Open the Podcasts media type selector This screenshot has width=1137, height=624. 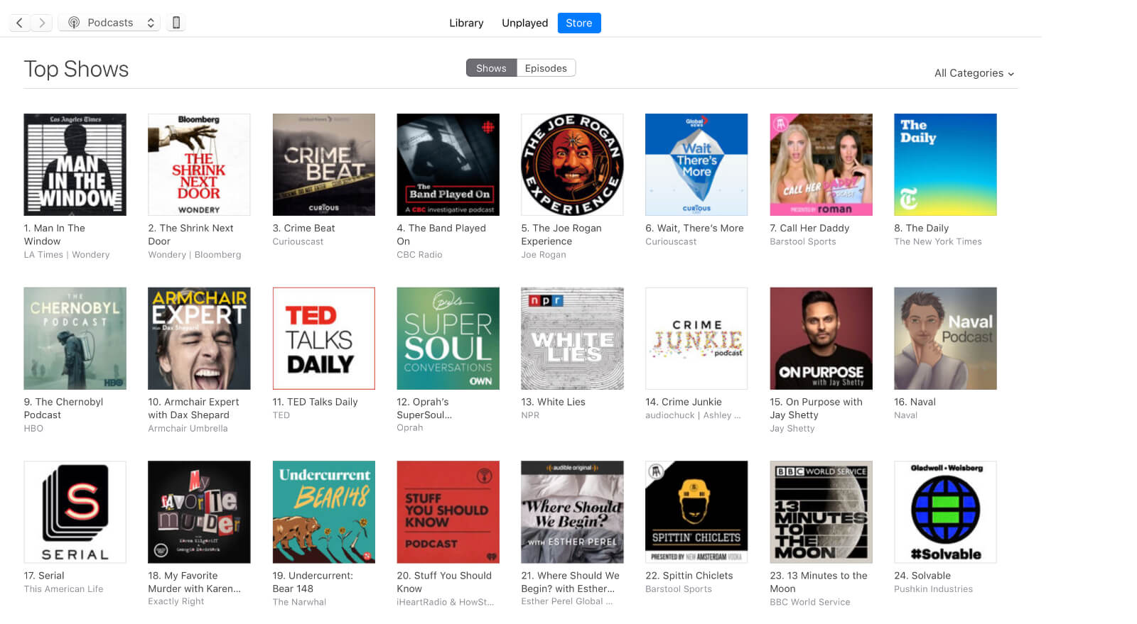(110, 23)
